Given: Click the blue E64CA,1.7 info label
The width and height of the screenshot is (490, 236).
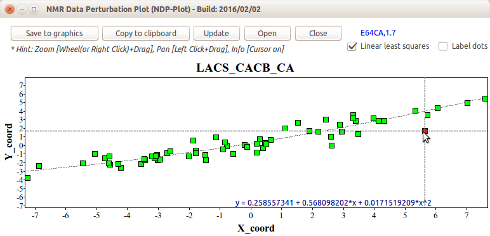Looking at the screenshot, I should click(378, 32).
